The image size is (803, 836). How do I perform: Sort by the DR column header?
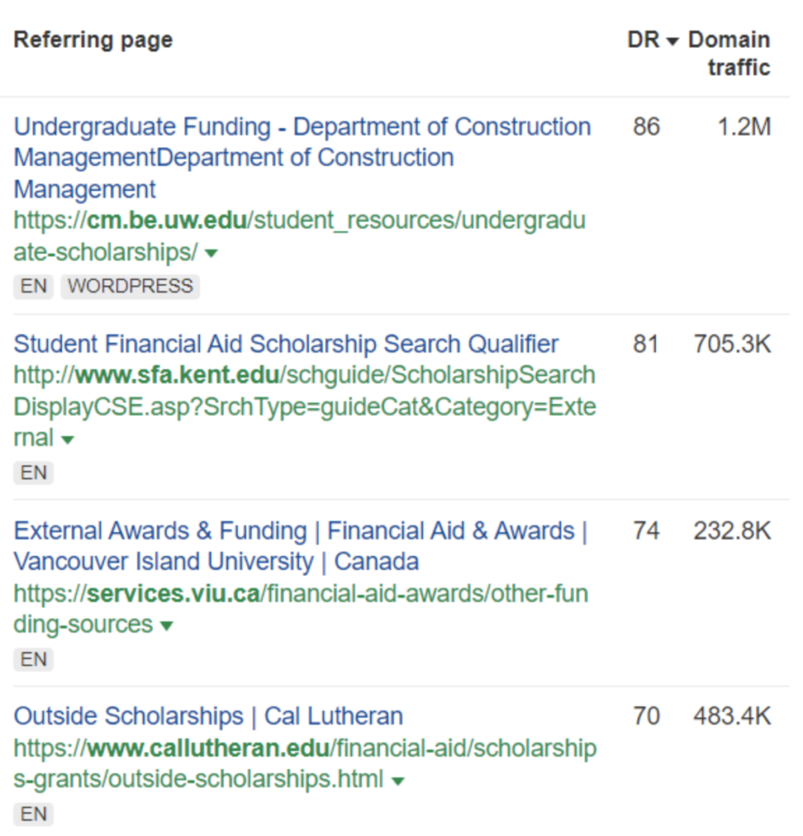(x=653, y=40)
